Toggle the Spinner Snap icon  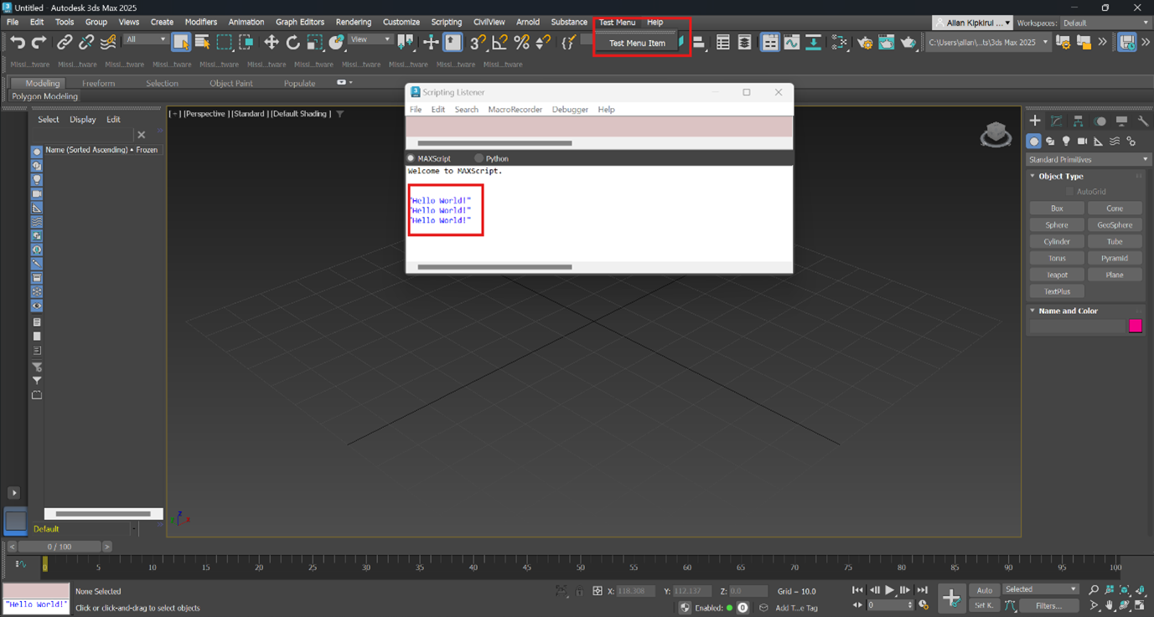543,42
